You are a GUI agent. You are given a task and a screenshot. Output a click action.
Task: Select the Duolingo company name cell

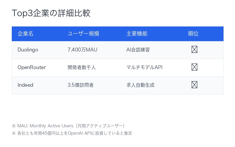28,50
